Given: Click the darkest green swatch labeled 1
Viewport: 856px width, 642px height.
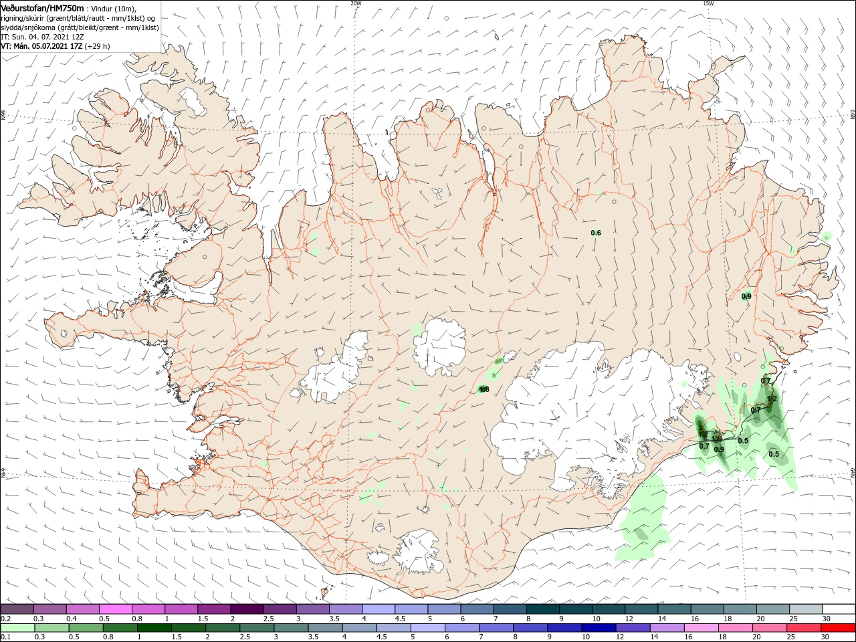Looking at the screenshot, I should point(152,628).
